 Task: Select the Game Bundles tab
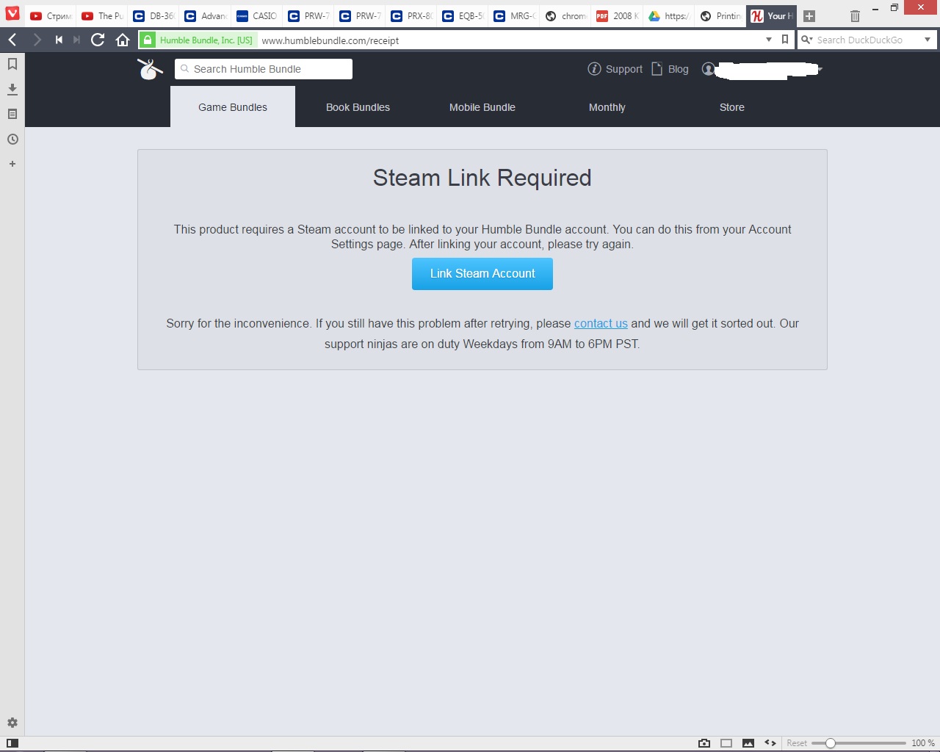tap(233, 107)
